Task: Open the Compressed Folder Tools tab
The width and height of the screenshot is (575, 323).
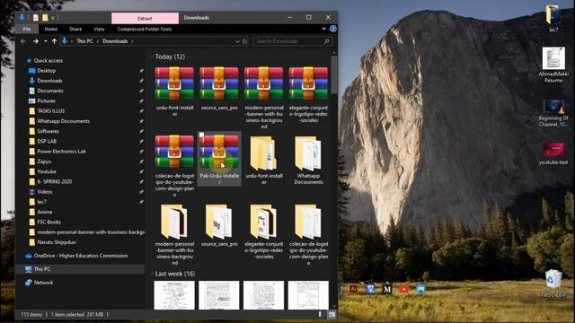Action: [x=145, y=29]
